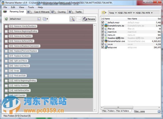Click the green add script button

click(x=6, y=19)
